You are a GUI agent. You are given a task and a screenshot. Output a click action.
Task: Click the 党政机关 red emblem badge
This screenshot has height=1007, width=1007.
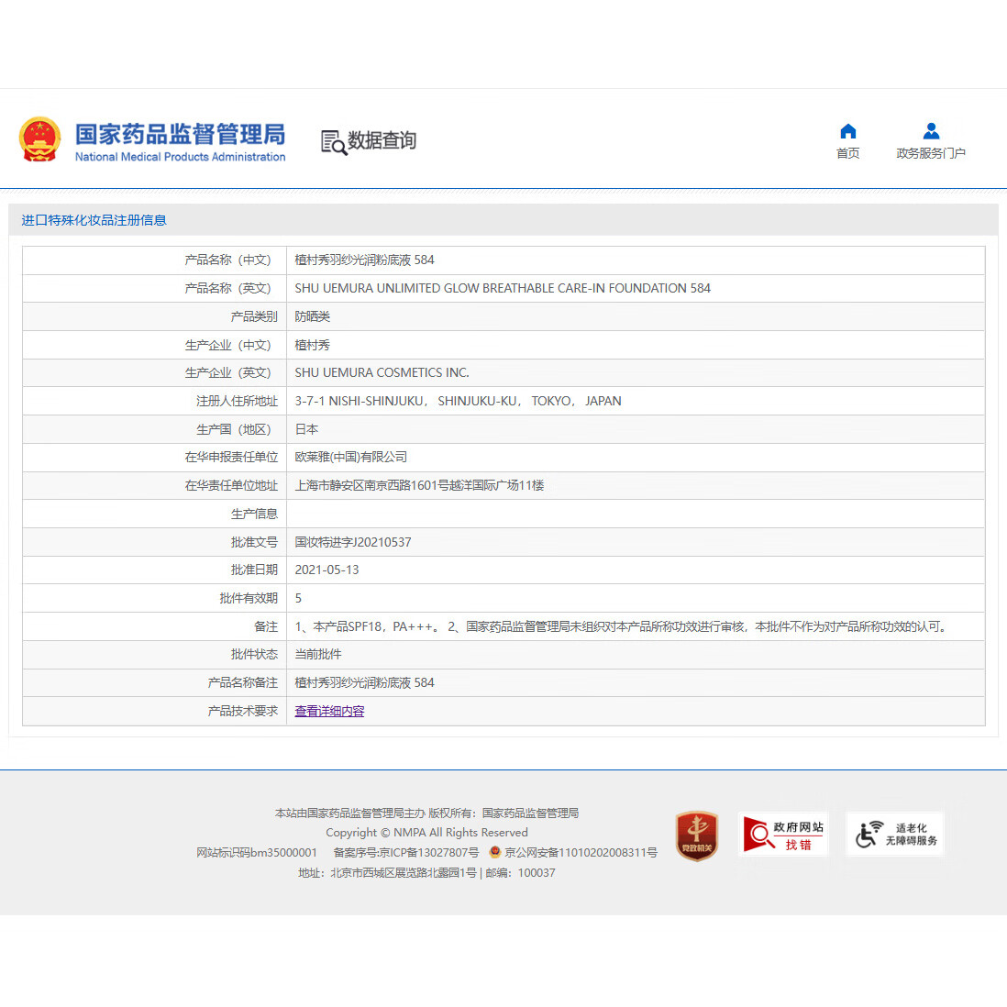point(696,834)
